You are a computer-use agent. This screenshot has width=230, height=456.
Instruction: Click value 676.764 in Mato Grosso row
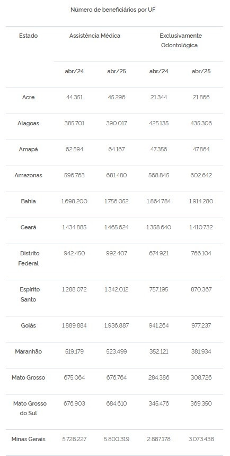coord(117,377)
